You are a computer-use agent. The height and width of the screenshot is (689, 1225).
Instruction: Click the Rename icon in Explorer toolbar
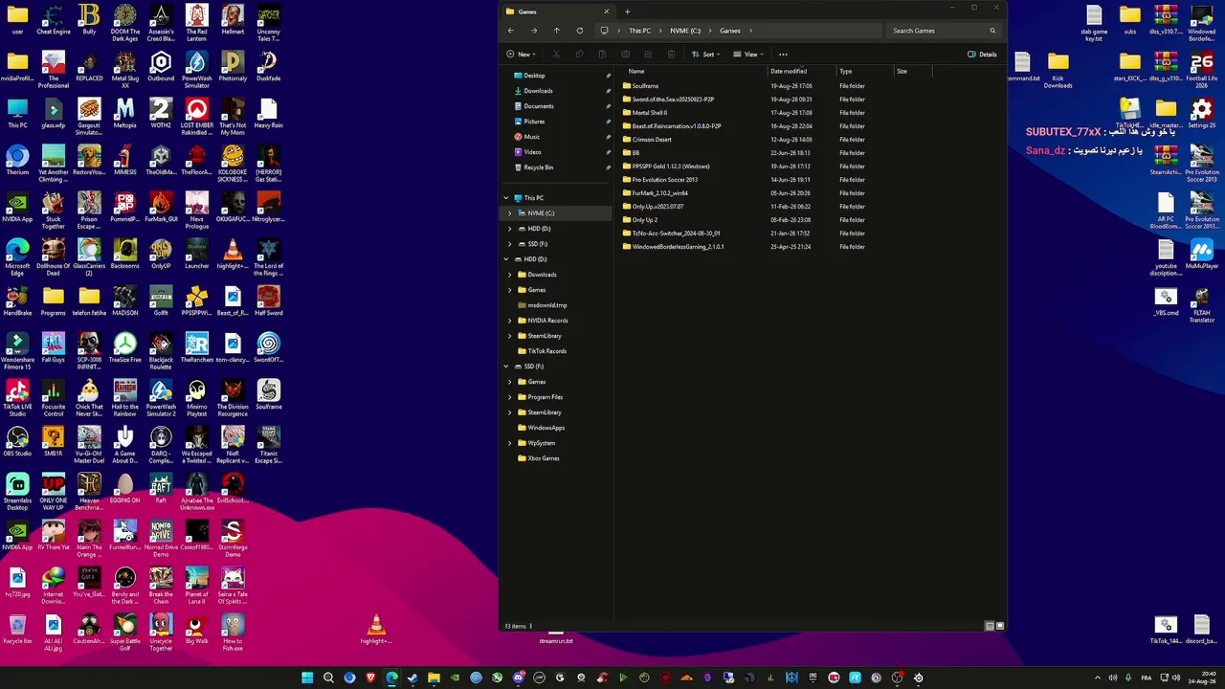(x=625, y=55)
